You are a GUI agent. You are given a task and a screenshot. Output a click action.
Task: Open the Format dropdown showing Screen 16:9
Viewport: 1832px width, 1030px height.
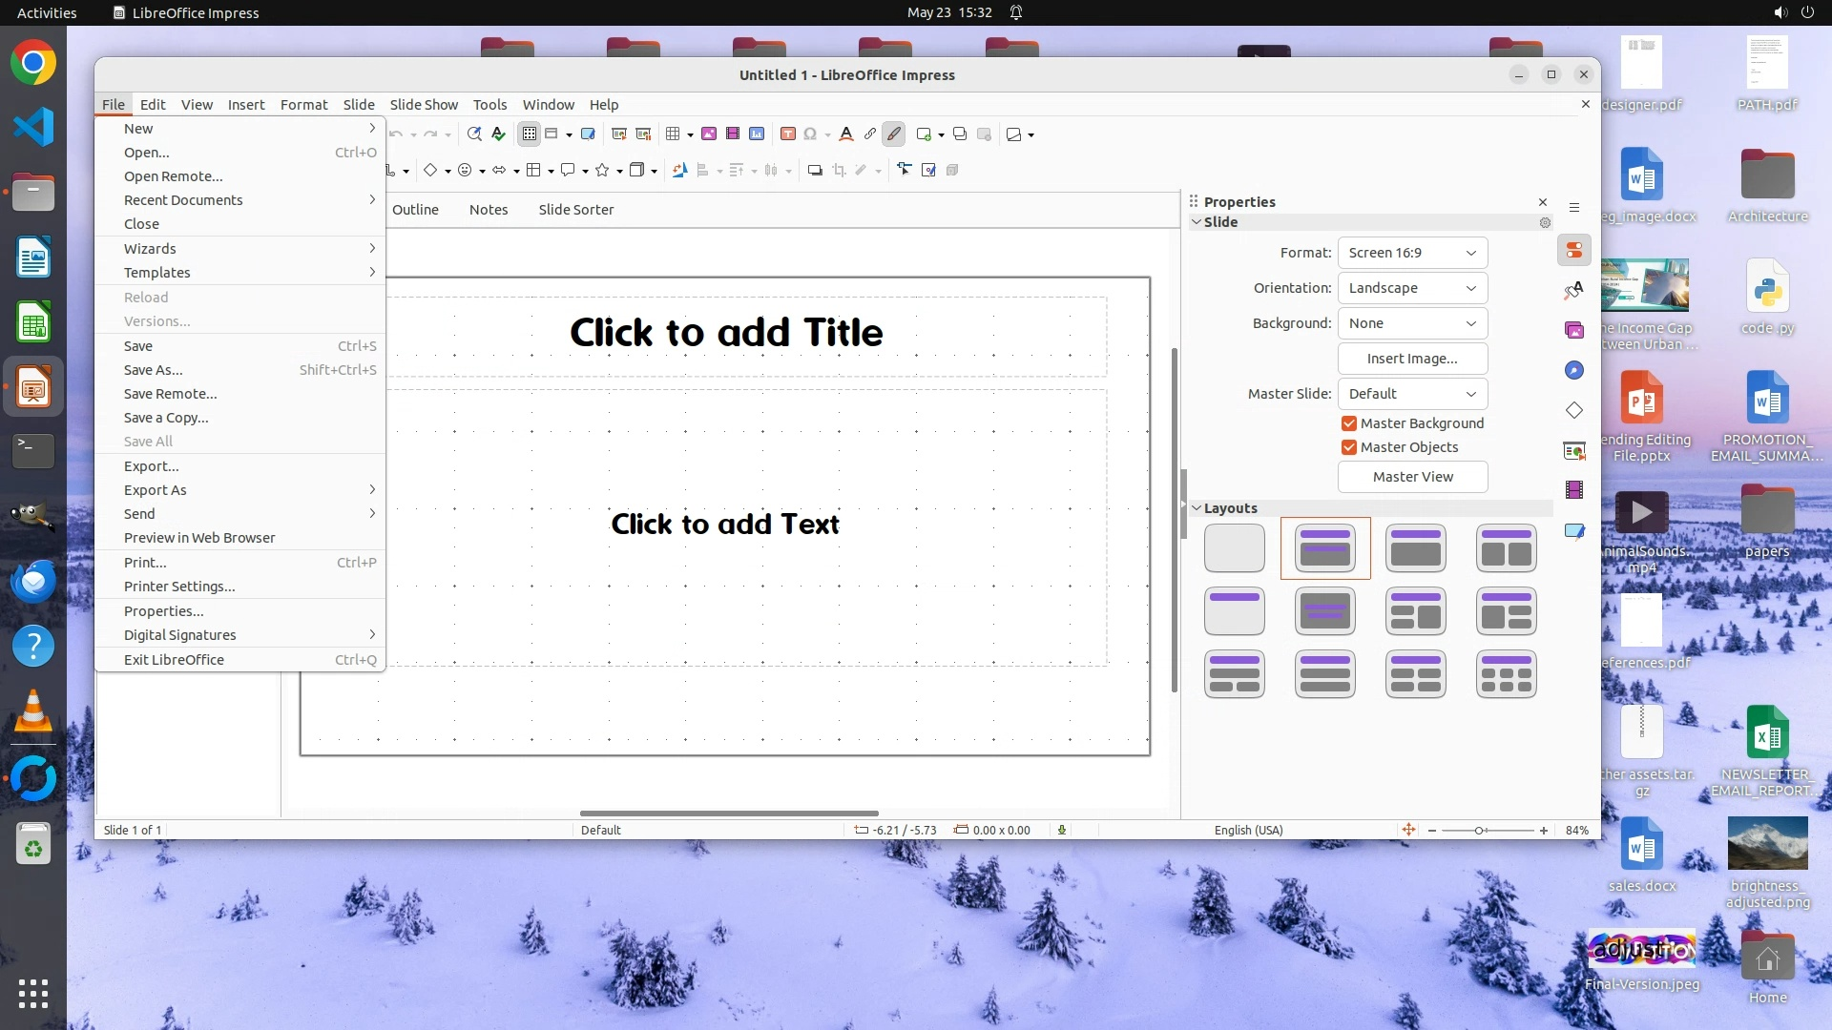(1412, 253)
